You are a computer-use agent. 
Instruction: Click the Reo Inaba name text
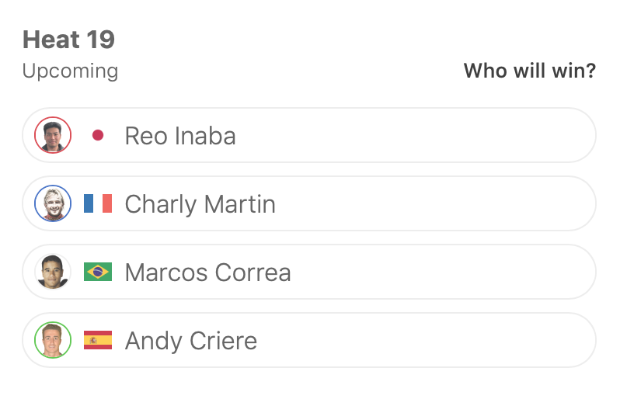180,136
